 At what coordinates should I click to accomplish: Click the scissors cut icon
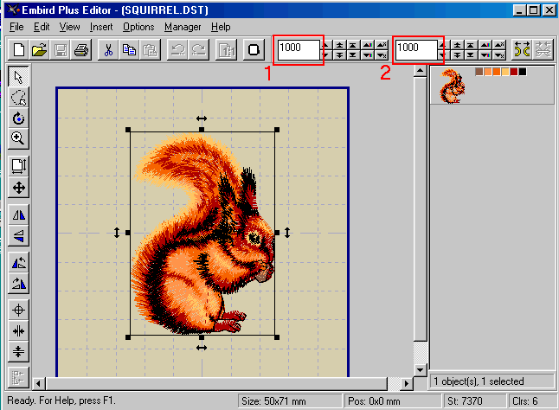point(108,49)
